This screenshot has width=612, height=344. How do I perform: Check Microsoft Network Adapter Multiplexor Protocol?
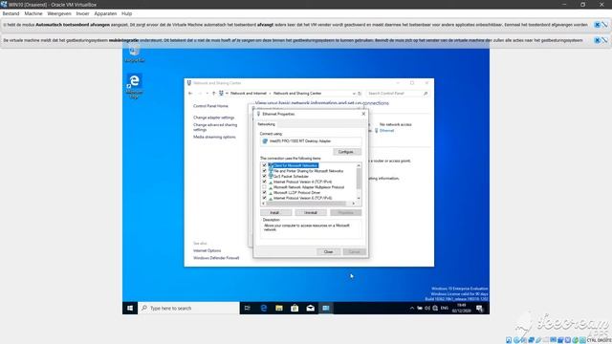pos(265,187)
